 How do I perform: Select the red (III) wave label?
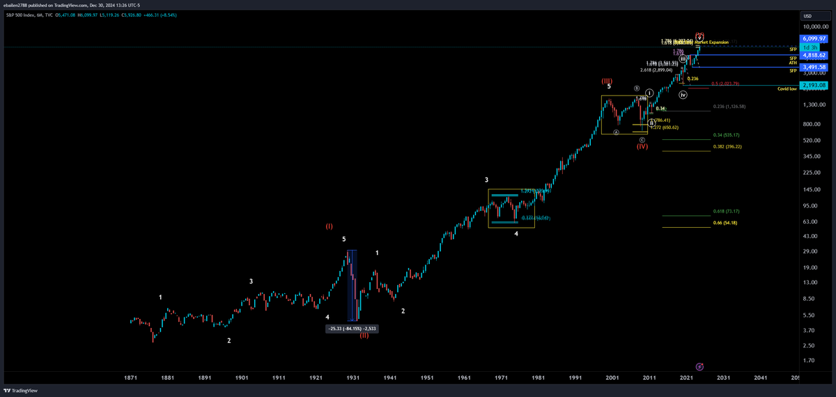tap(607, 81)
